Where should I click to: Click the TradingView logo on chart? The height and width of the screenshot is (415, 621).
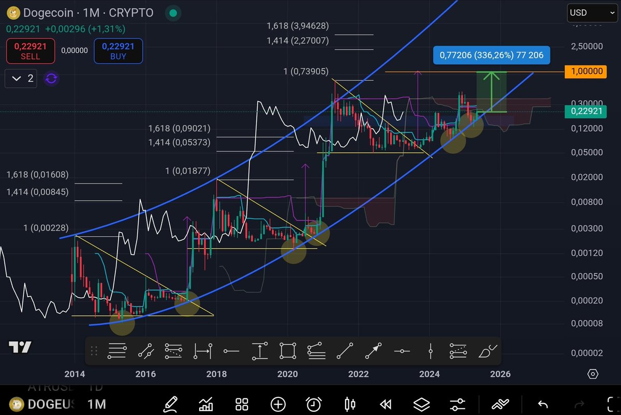20,347
